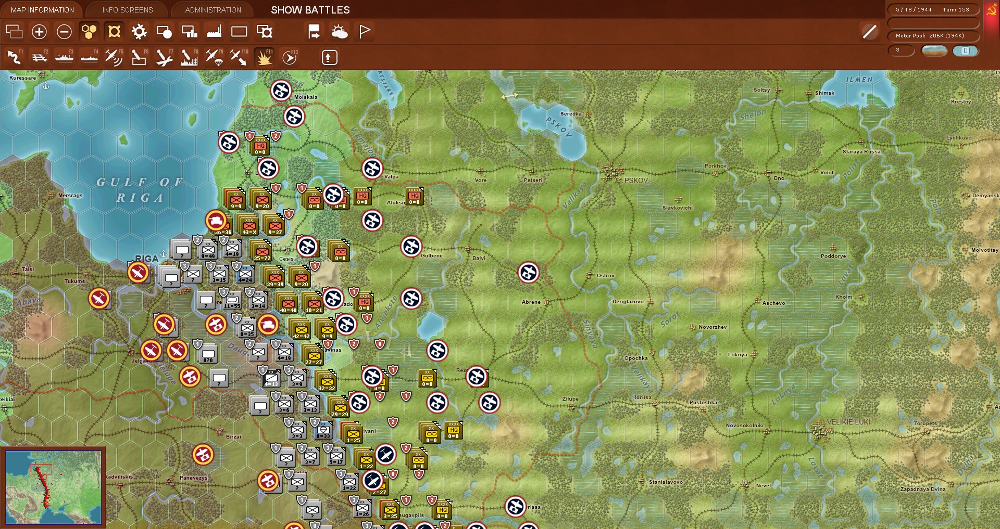The width and height of the screenshot is (1000, 529).
Task: Click the Ostrov town label
Action: pos(605,276)
